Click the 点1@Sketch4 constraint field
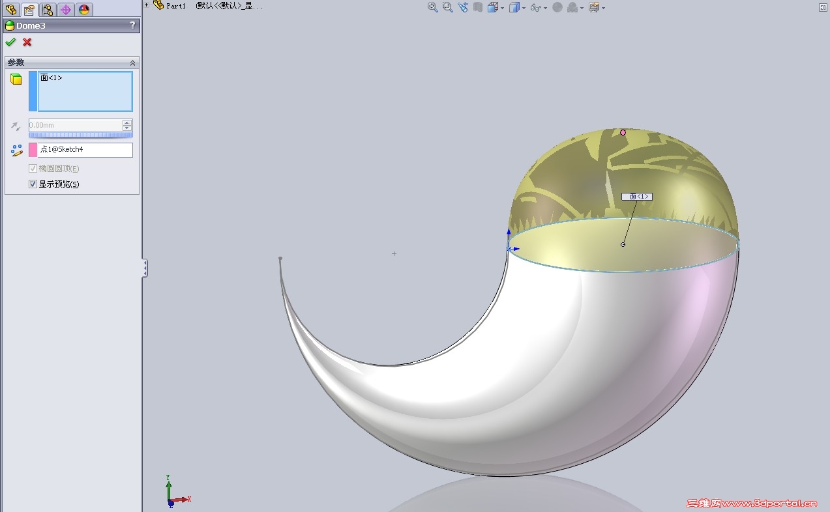 [x=85, y=150]
